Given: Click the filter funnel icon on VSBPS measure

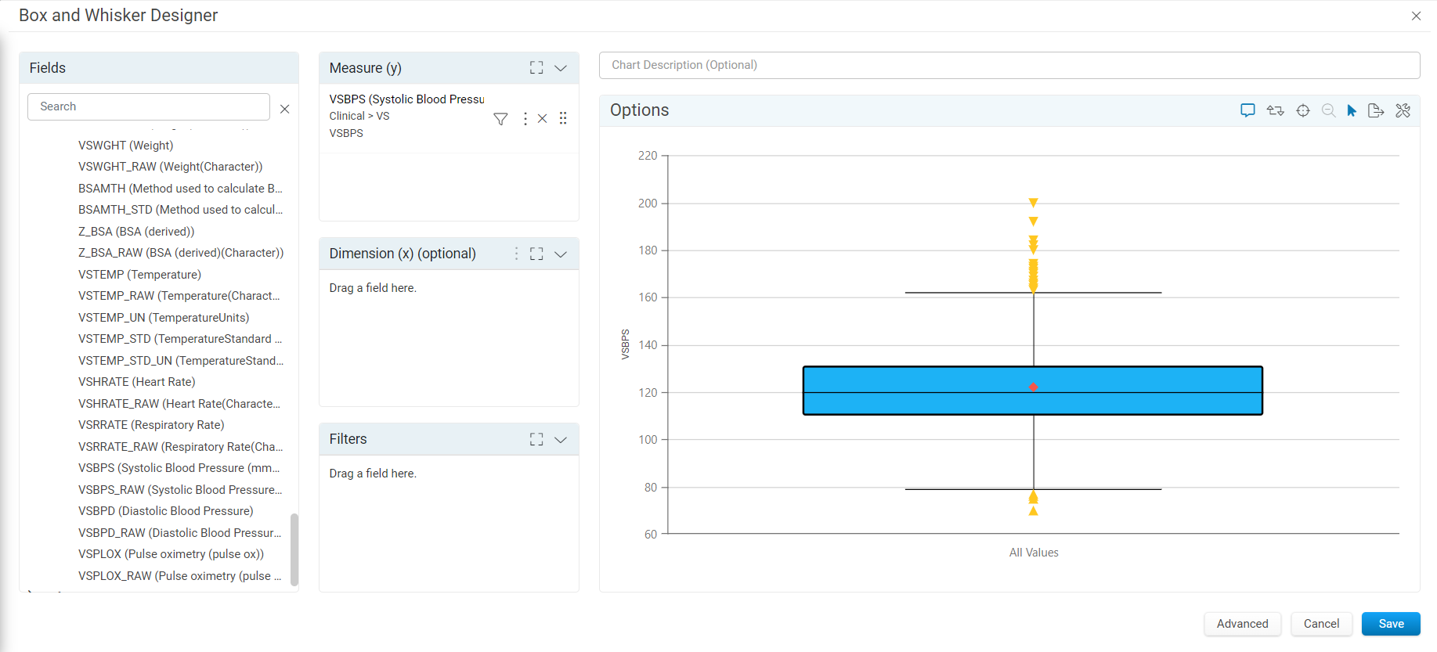Looking at the screenshot, I should coord(500,119).
